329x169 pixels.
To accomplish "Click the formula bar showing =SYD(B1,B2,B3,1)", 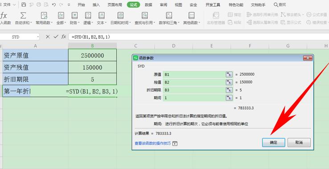I will [x=198, y=37].
